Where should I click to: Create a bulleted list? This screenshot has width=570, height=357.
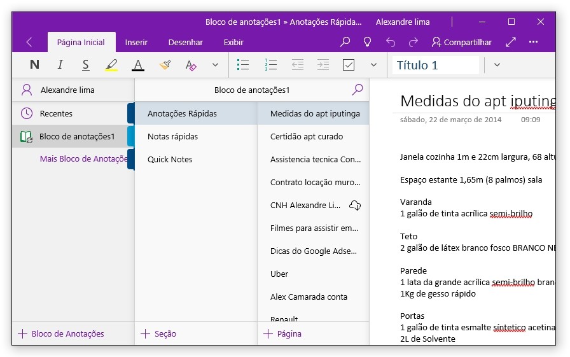click(242, 65)
